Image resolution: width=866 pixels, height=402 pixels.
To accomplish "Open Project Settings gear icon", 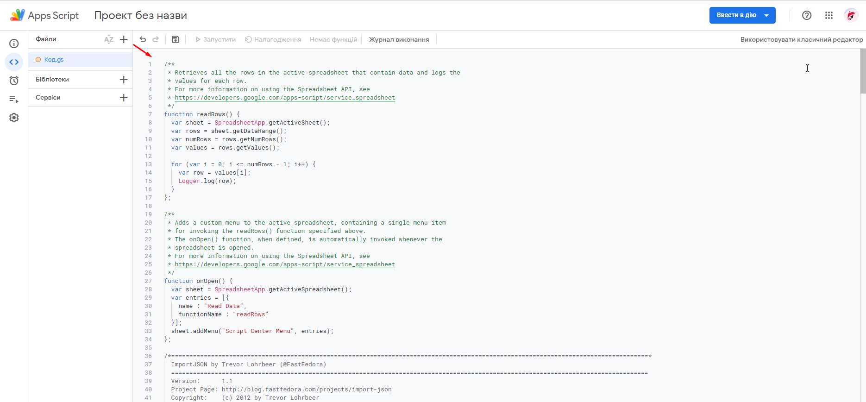I will tap(14, 118).
